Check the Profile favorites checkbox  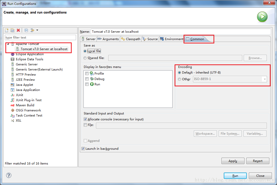[x=87, y=74]
